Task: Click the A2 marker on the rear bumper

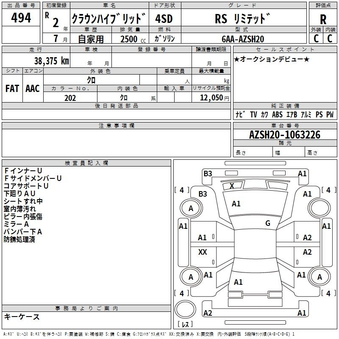Action: pos(208,313)
